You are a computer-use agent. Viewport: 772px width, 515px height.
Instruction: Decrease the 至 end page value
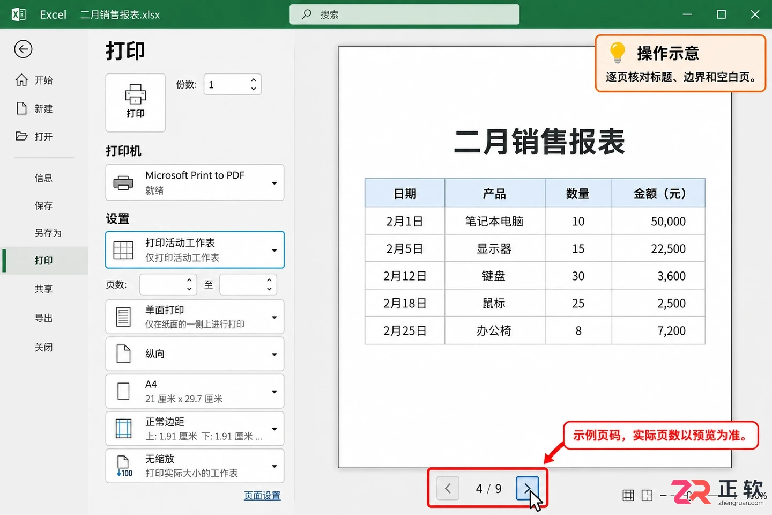coord(269,289)
